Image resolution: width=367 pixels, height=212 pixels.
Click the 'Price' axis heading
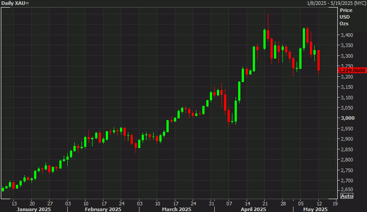tap(346, 10)
